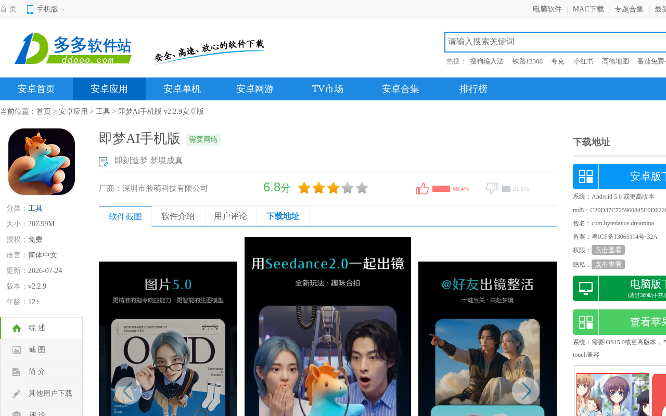This screenshot has width=666, height=416.
Task: Click the thumbs-up like icon
Action: pyautogui.click(x=422, y=189)
